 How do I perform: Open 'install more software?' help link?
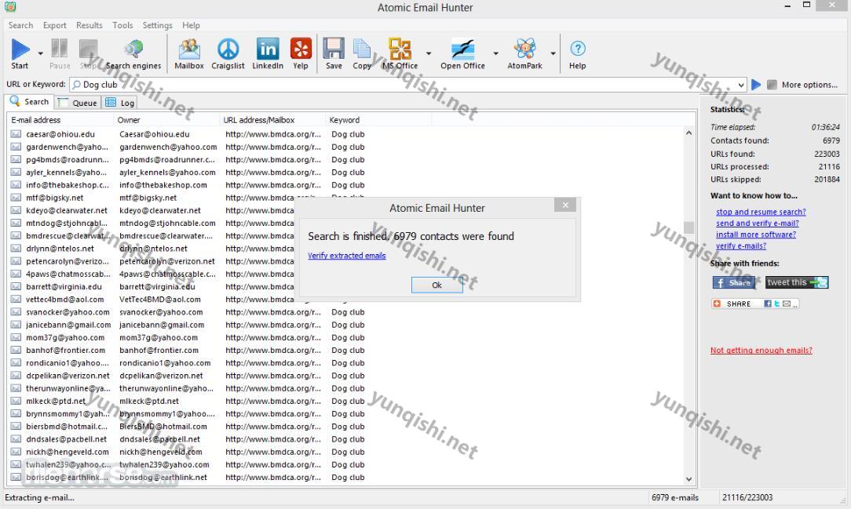pyautogui.click(x=756, y=235)
